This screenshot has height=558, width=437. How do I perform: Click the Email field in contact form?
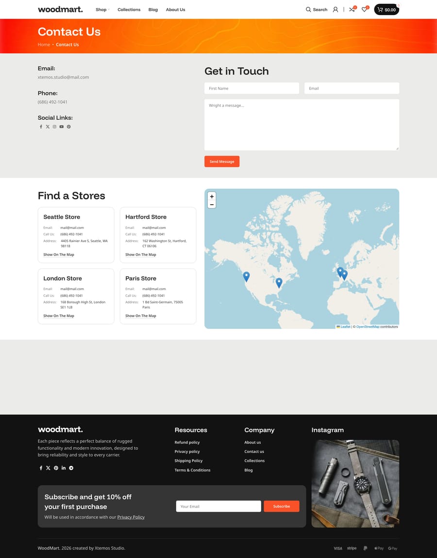[x=352, y=88]
